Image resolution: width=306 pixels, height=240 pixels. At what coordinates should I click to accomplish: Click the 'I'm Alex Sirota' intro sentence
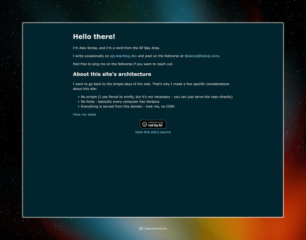[116, 48]
